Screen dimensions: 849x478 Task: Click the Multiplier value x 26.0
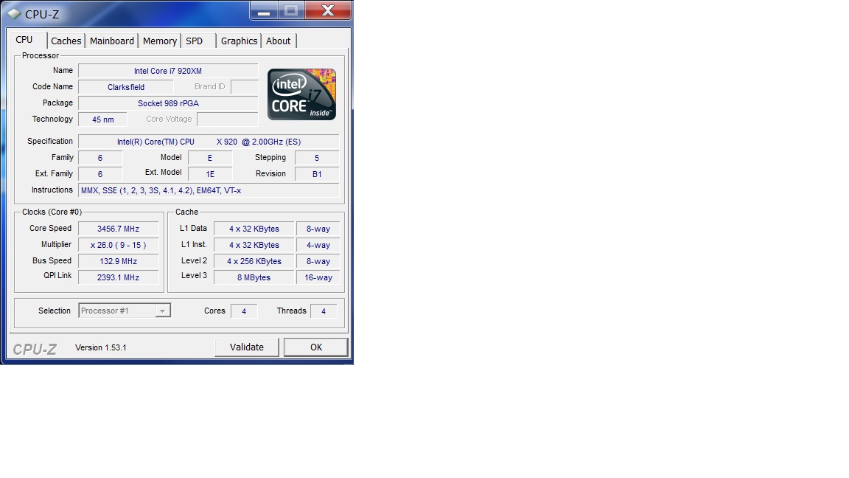(x=118, y=246)
